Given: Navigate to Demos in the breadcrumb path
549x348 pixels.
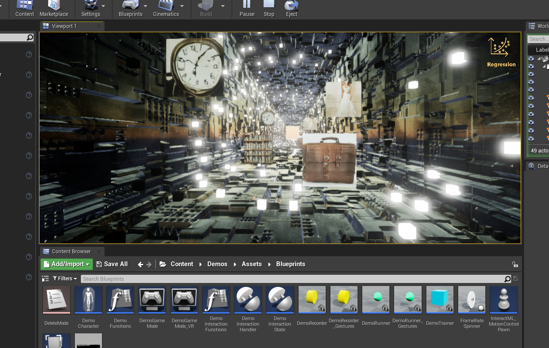Looking at the screenshot, I should [217, 264].
